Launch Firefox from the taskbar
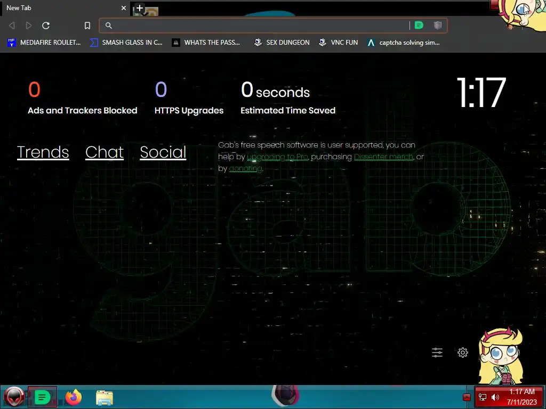The image size is (546, 409). [74, 397]
